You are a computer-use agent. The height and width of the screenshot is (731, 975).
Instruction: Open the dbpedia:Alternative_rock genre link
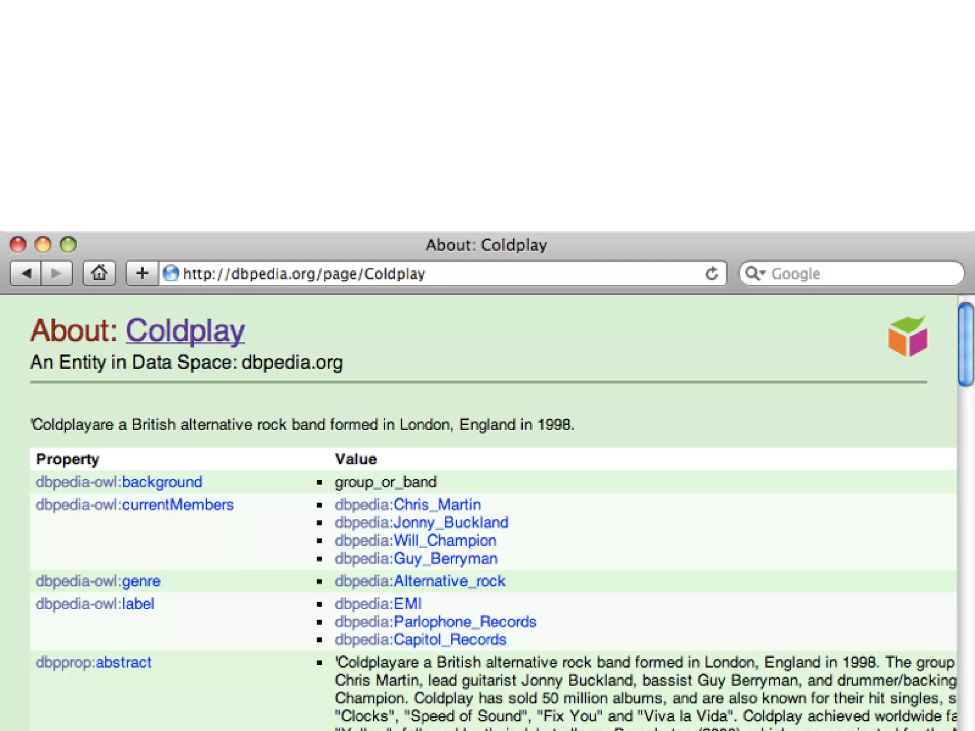(x=419, y=581)
